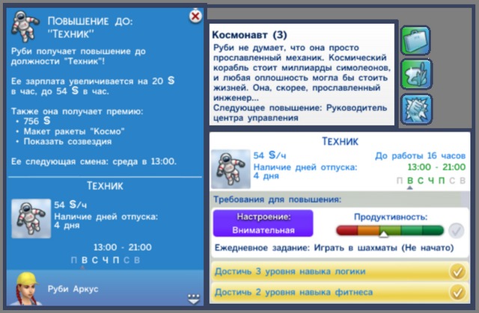
Task: Click the Руби Аркус name label
Action: pos(73,289)
